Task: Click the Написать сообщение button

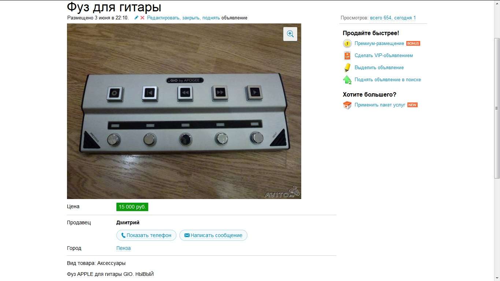Action: point(213,235)
